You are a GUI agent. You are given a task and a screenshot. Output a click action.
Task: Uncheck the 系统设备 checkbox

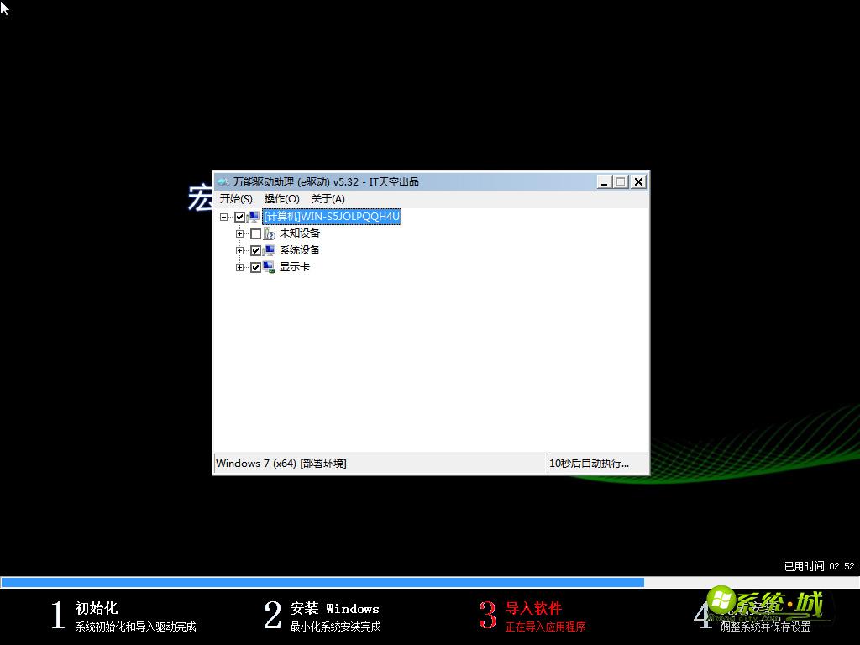point(255,250)
